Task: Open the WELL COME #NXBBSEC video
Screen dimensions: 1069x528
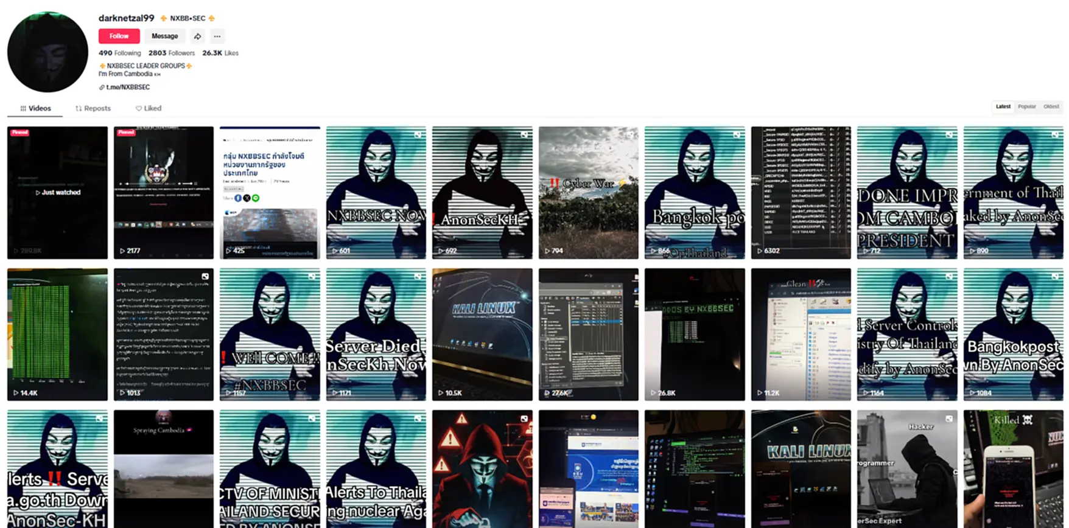Action: coord(270,335)
